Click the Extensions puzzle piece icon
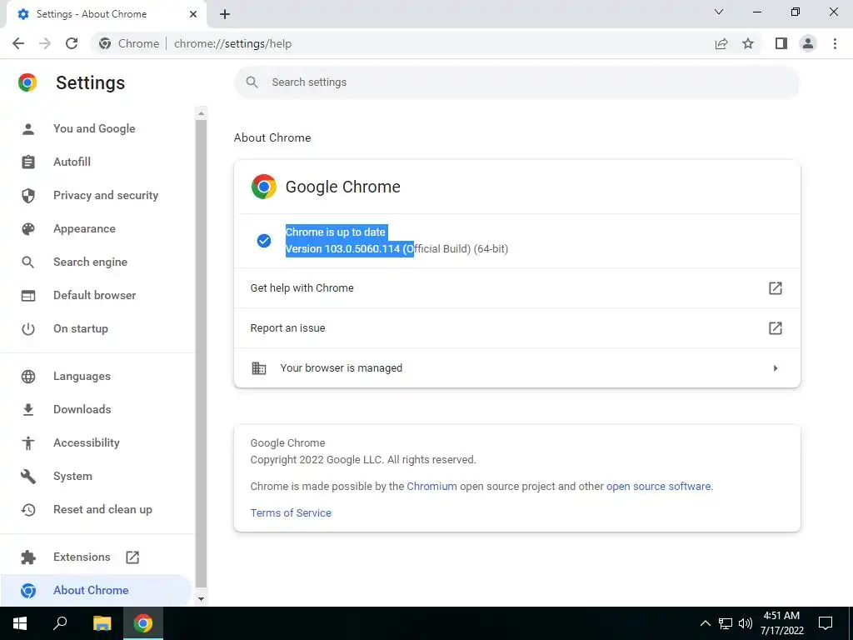 (x=28, y=557)
